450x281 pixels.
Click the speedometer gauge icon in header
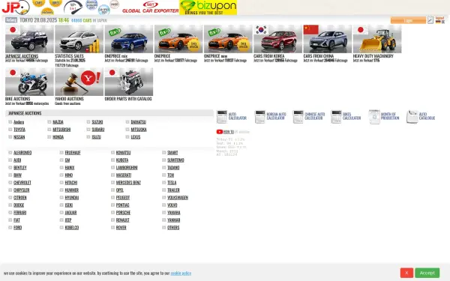pos(73,7)
